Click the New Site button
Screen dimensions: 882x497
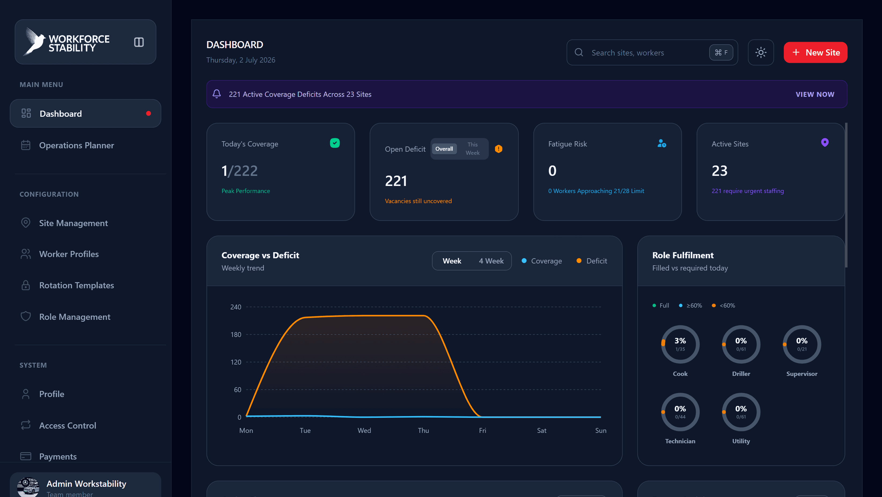pyautogui.click(x=815, y=52)
